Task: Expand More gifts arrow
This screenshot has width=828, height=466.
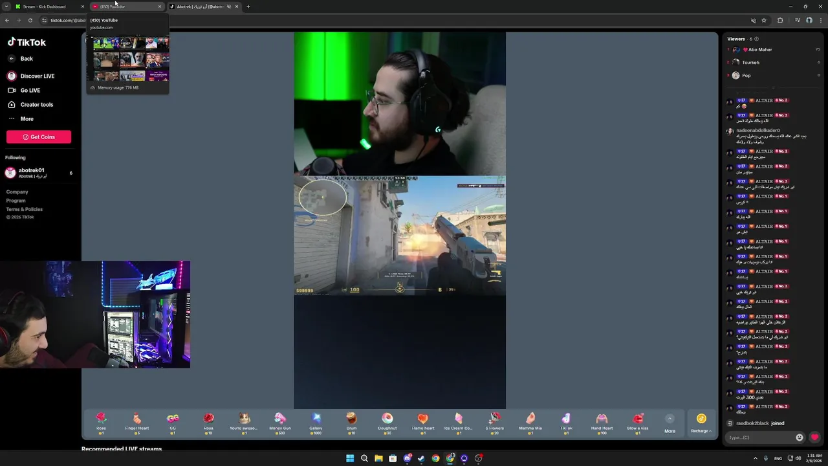Action: [670, 419]
